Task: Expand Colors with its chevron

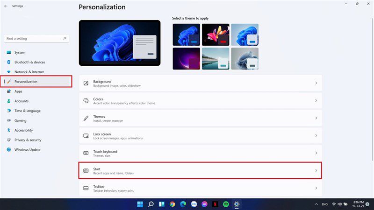Action: (316, 101)
